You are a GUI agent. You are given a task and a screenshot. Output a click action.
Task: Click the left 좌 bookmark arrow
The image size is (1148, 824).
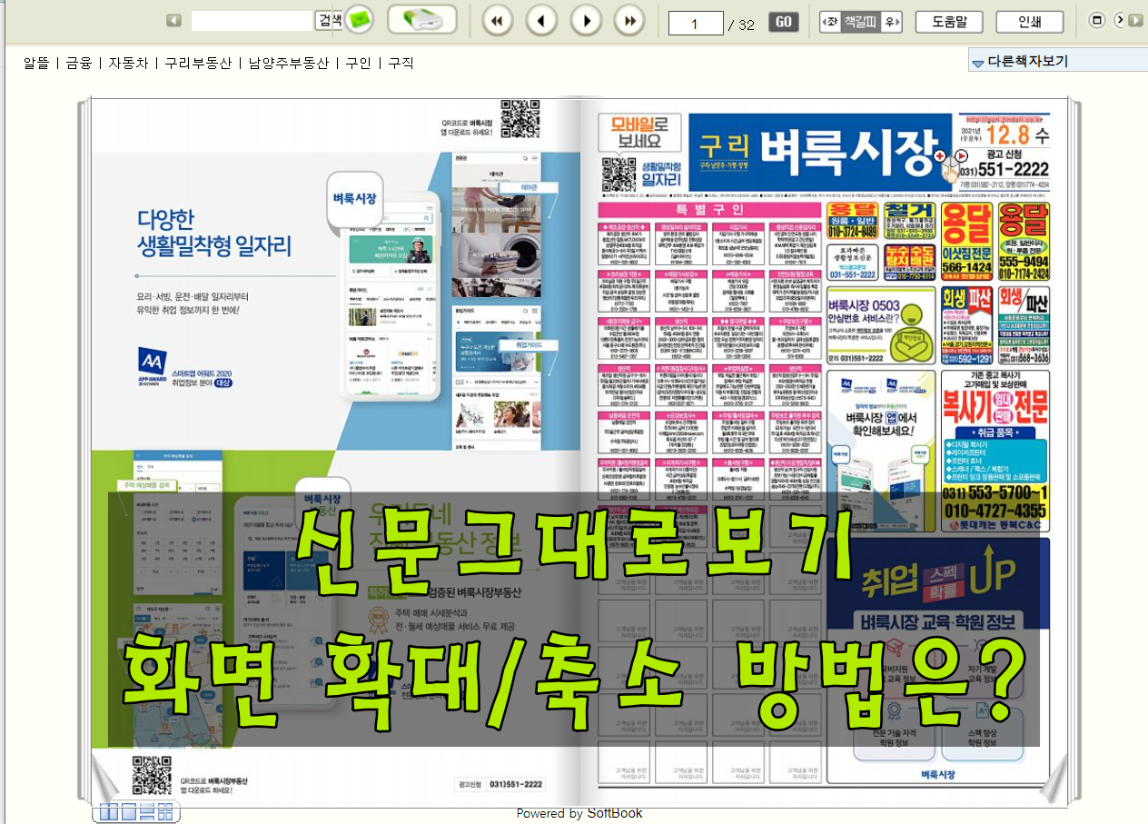coord(828,22)
